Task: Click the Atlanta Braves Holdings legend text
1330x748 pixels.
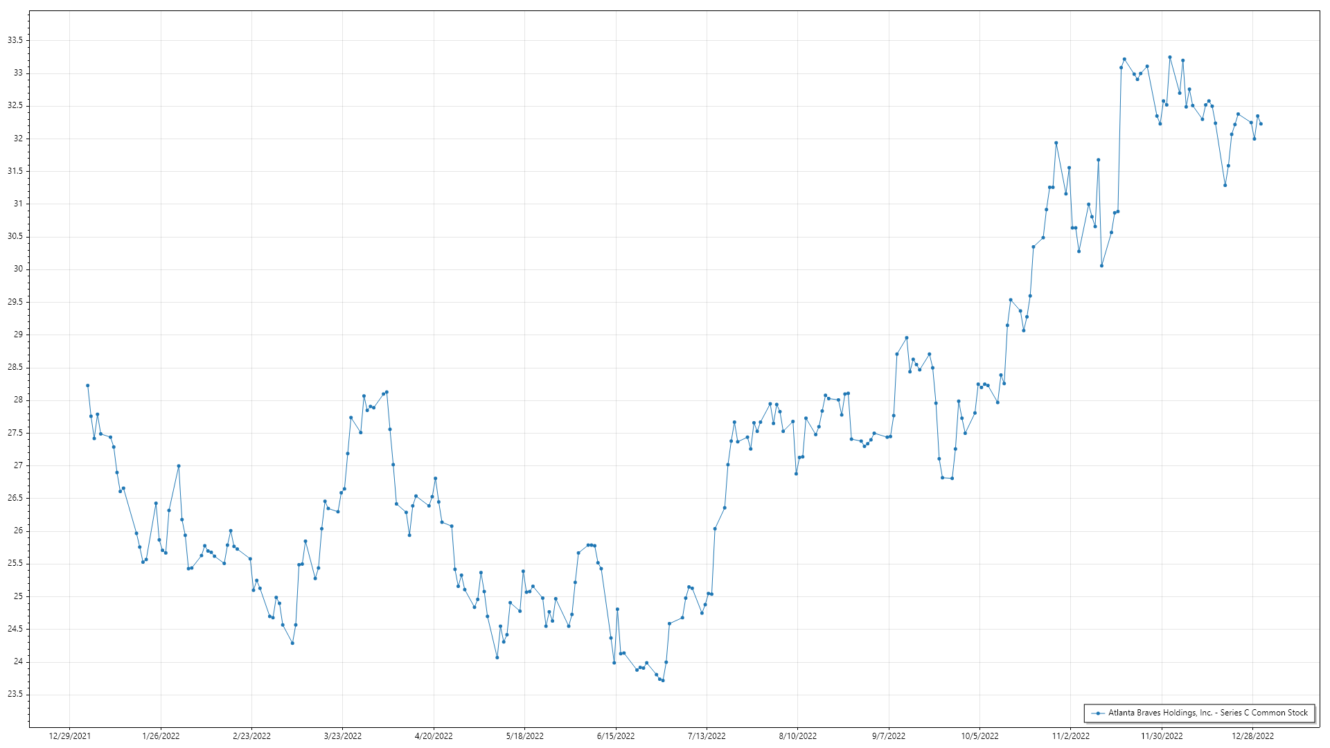Action: 1207,713
